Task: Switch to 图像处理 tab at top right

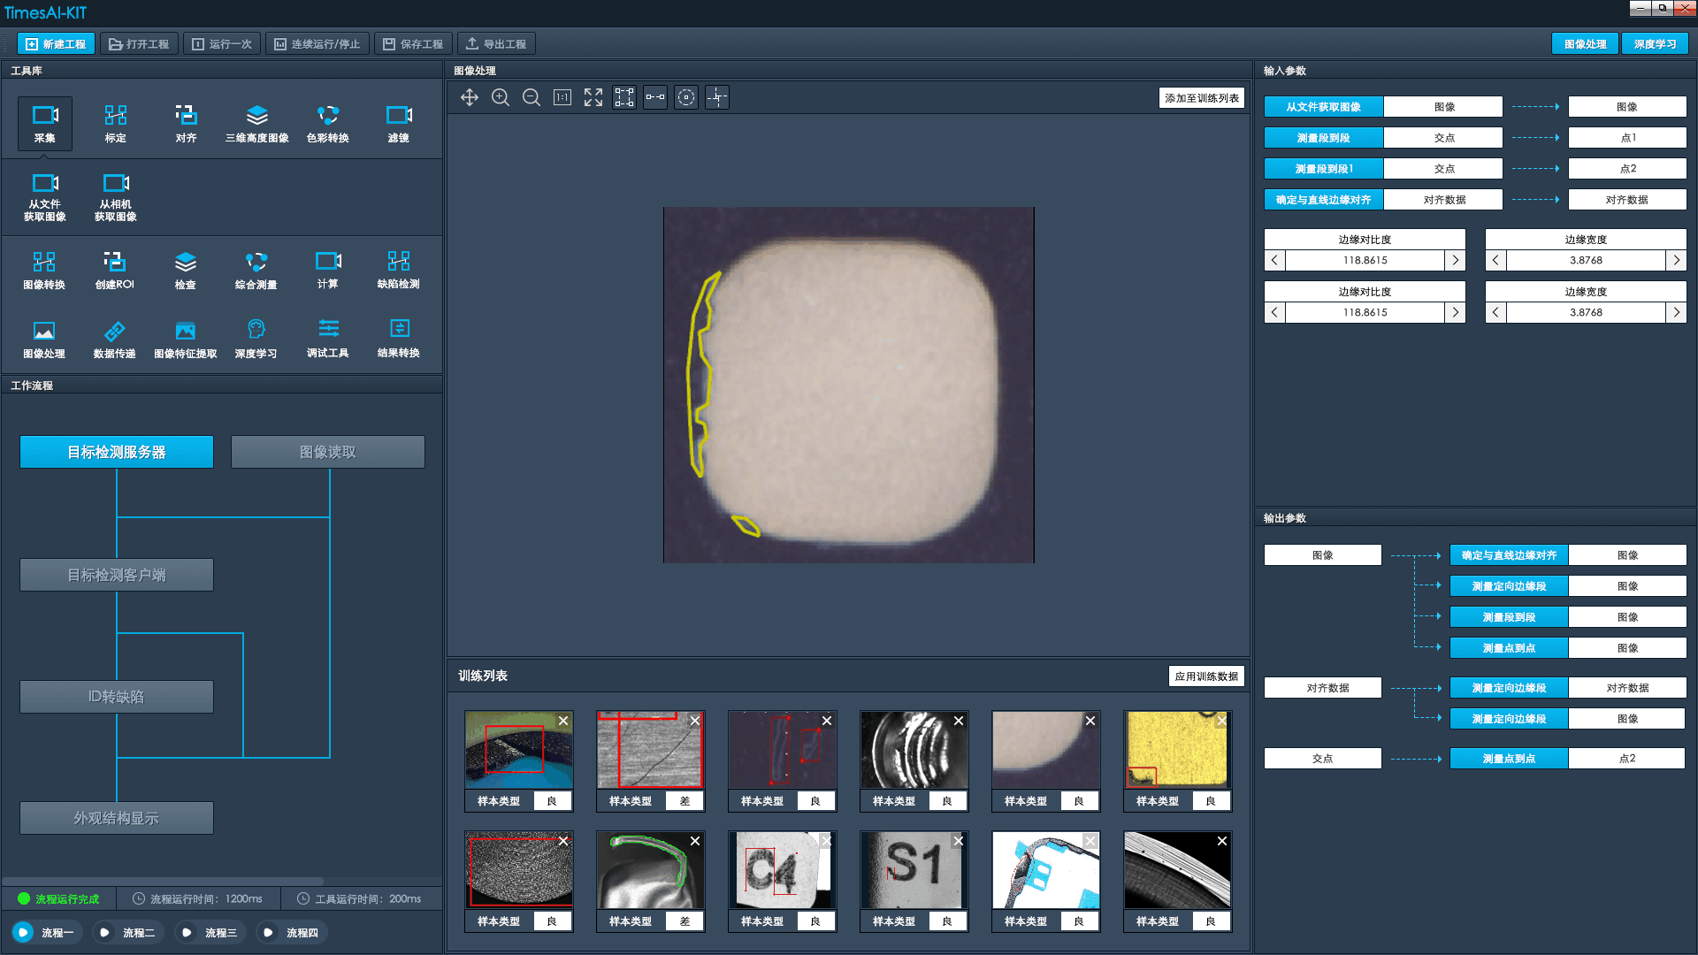Action: tap(1585, 43)
